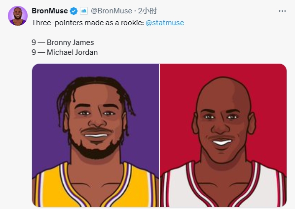The height and width of the screenshot is (209, 295).
Task: Click the "9 — Bronny James" line
Action: click(63, 42)
